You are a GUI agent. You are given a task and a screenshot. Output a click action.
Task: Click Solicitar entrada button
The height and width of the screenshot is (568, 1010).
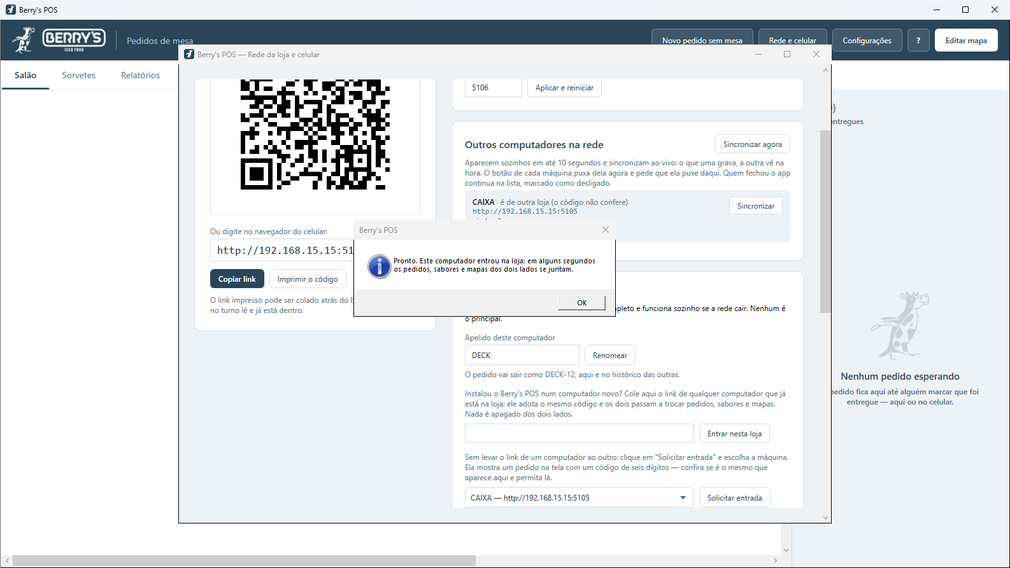(x=734, y=497)
